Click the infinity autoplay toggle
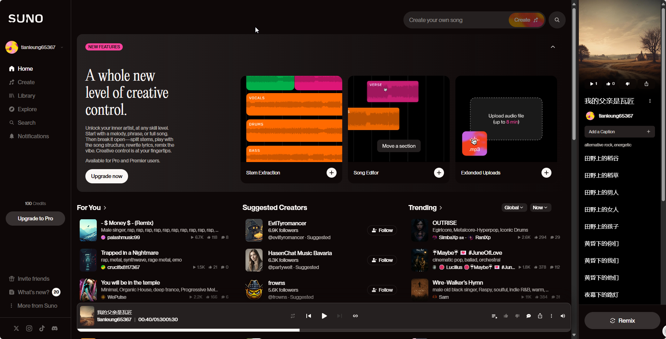The width and height of the screenshot is (666, 339). [355, 316]
